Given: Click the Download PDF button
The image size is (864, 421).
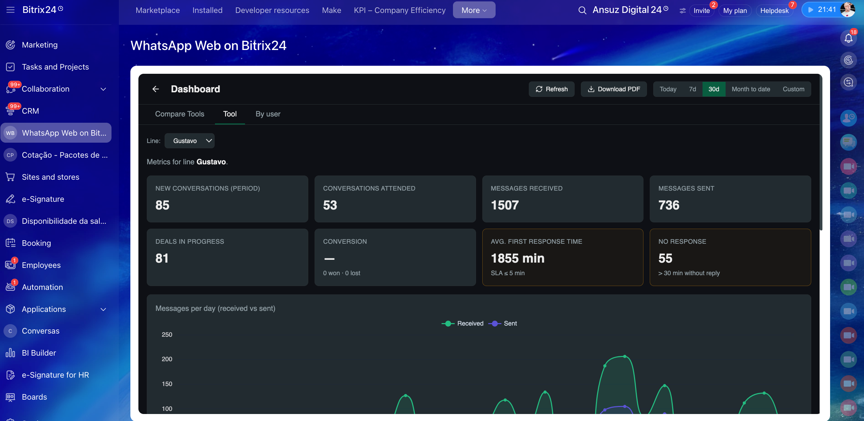Looking at the screenshot, I should [x=614, y=89].
